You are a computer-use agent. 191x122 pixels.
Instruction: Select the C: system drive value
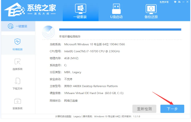click(65, 65)
